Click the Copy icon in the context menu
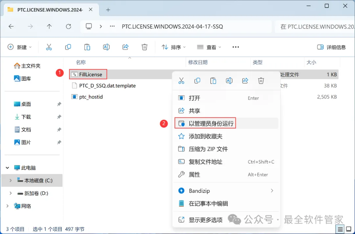This screenshot has height=234, width=355. tap(197, 81)
